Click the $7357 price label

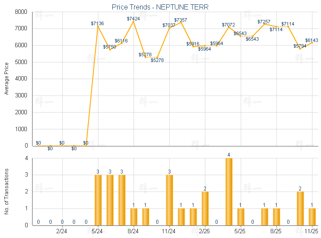181,20
